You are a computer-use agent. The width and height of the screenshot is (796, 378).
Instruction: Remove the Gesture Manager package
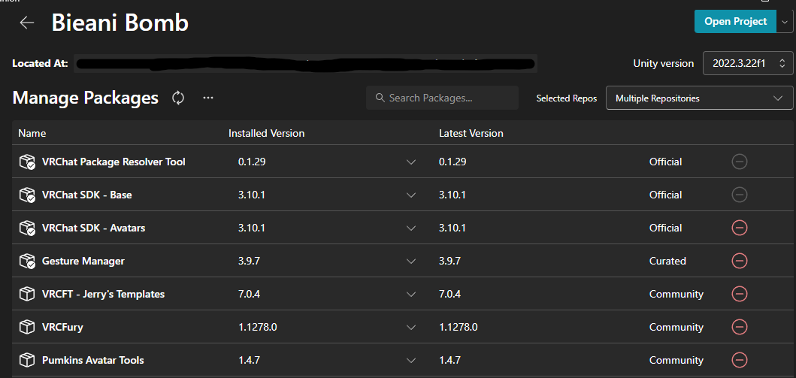click(x=740, y=261)
